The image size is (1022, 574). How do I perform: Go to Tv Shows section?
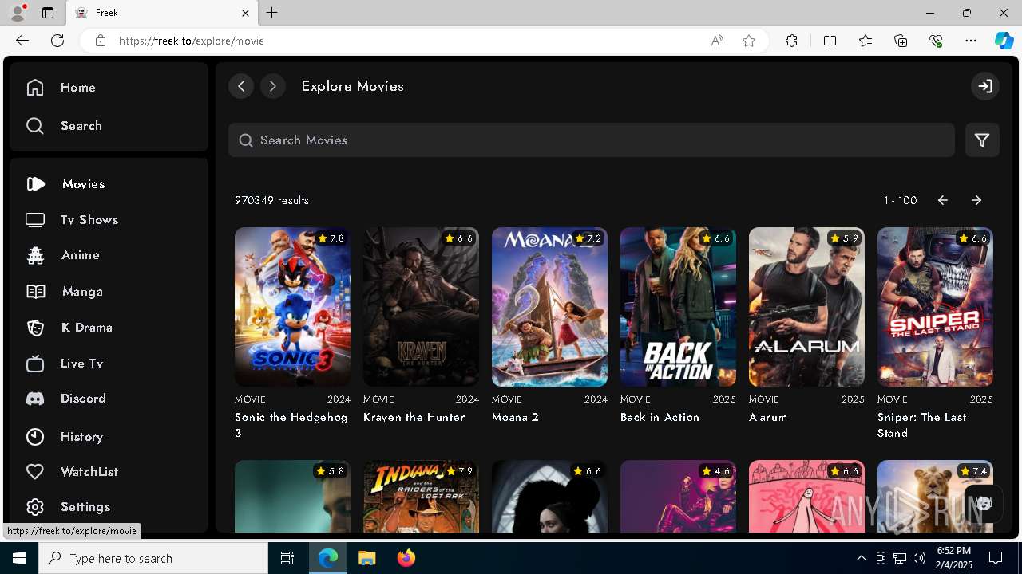[72, 220]
